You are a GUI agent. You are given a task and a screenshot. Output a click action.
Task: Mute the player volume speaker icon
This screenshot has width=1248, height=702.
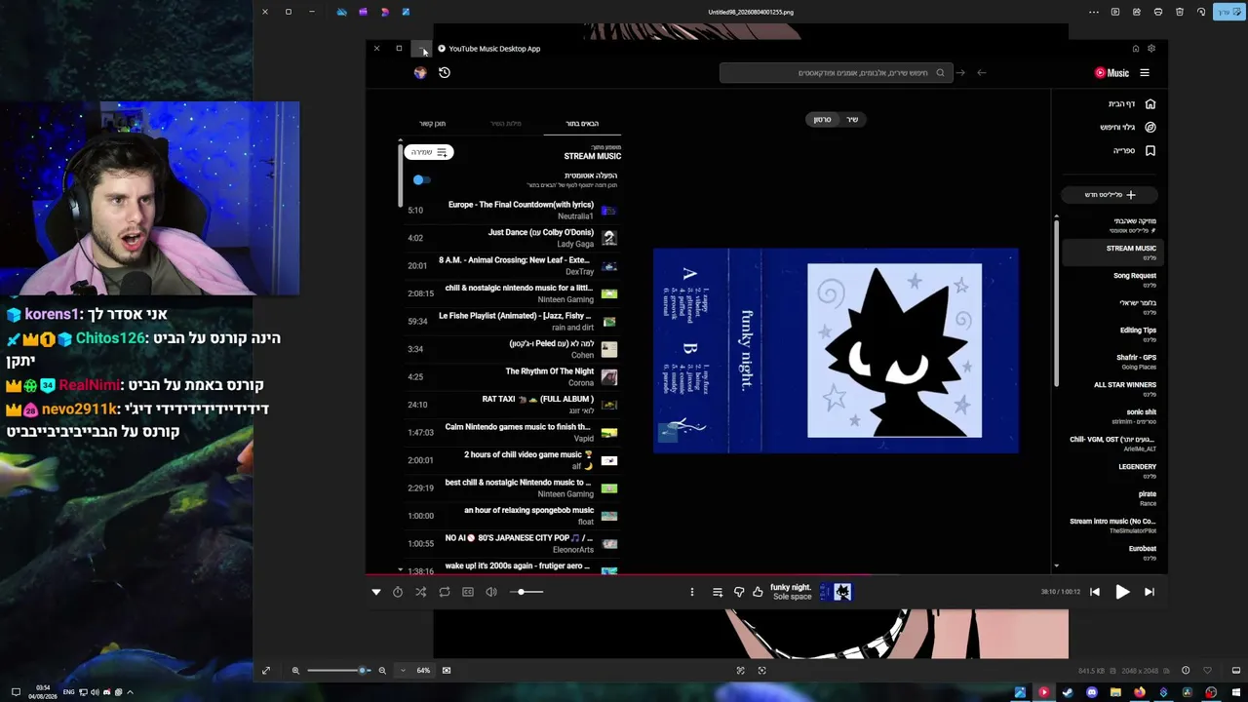coord(491,592)
